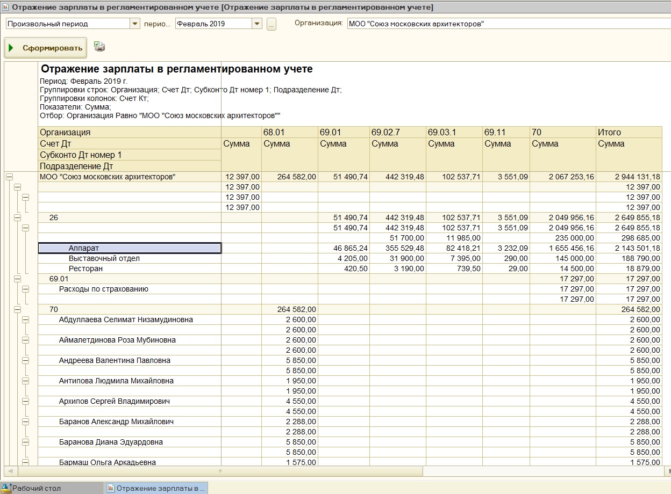
Task: Click the green arrow on Сформировать
Action: (x=11, y=48)
